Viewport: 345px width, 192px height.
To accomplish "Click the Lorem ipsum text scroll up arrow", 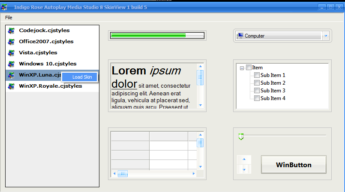I will [200, 66].
